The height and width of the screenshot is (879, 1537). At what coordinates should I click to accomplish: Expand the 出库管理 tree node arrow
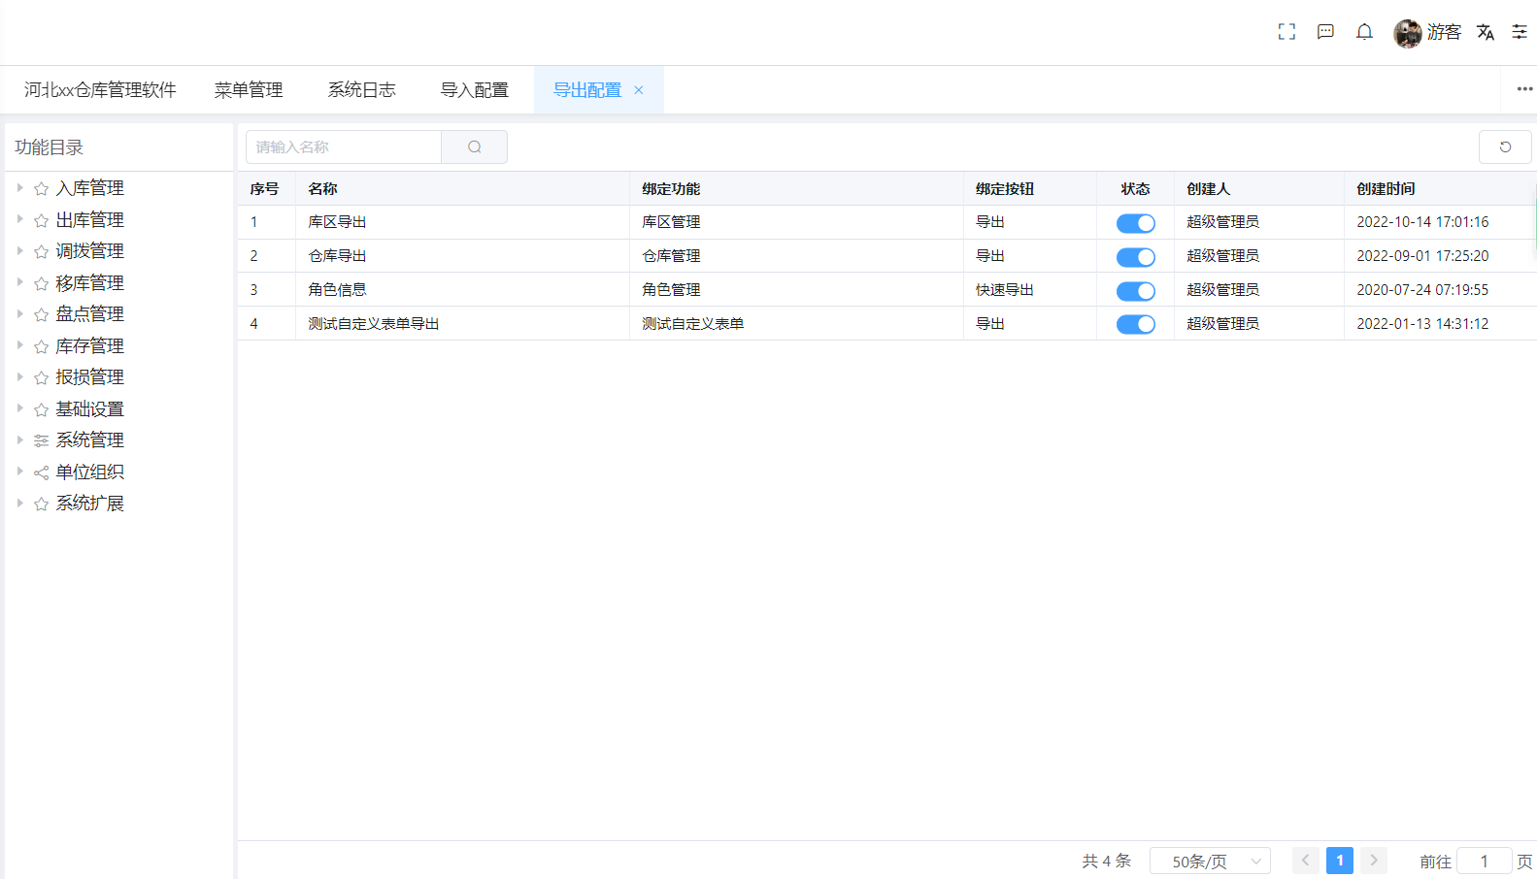pyautogui.click(x=19, y=219)
